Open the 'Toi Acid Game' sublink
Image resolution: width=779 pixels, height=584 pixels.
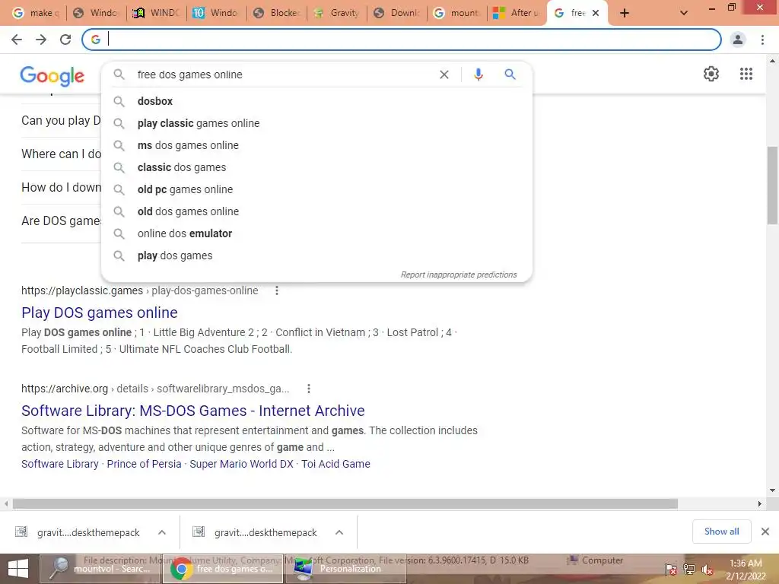point(335,464)
